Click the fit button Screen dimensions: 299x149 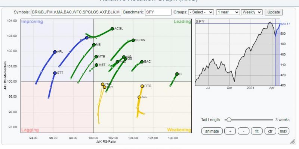tap(257, 131)
